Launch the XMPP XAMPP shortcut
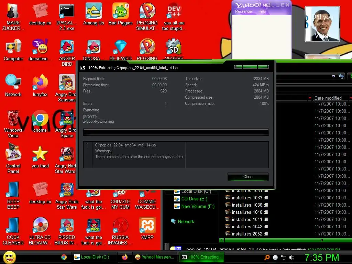This screenshot has height=264, width=352. [x=147, y=228]
